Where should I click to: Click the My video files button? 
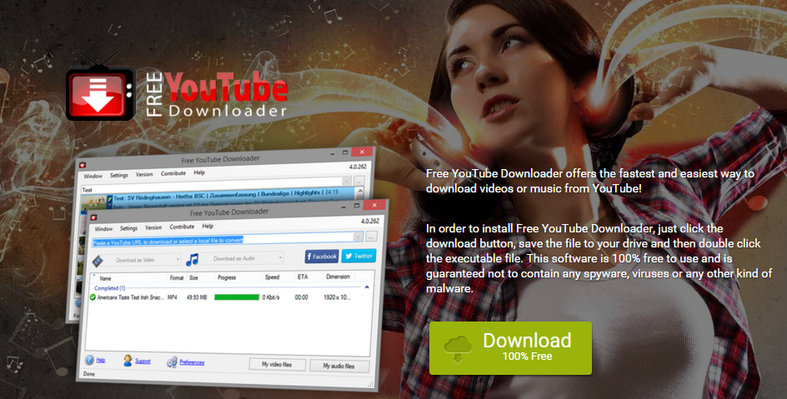point(277,364)
